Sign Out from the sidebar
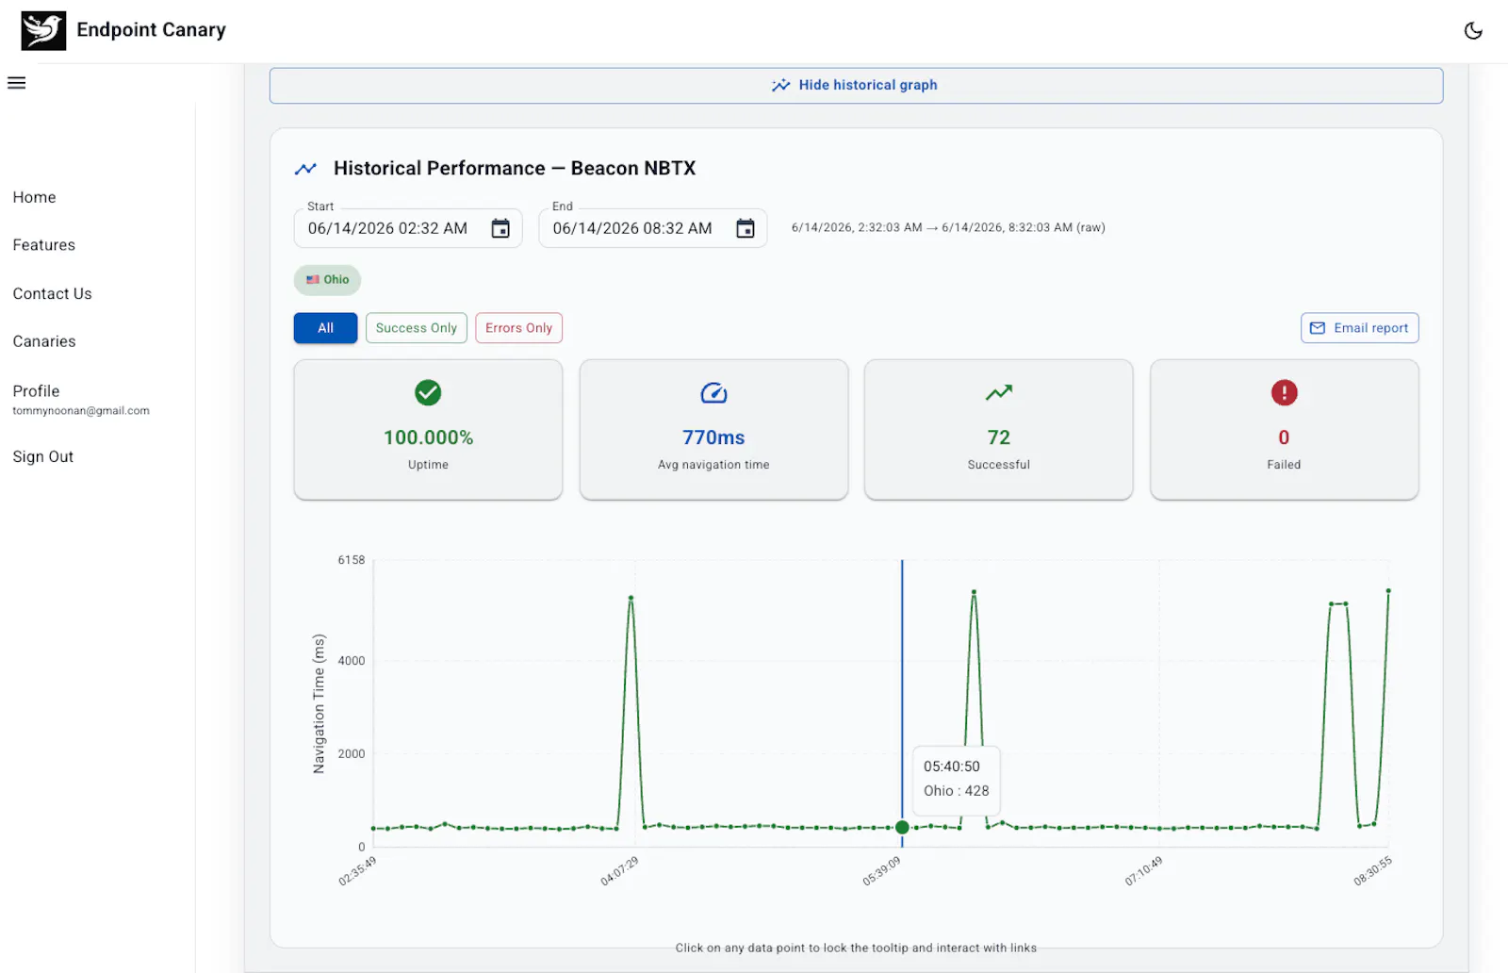The height and width of the screenshot is (973, 1508). [x=43, y=456]
